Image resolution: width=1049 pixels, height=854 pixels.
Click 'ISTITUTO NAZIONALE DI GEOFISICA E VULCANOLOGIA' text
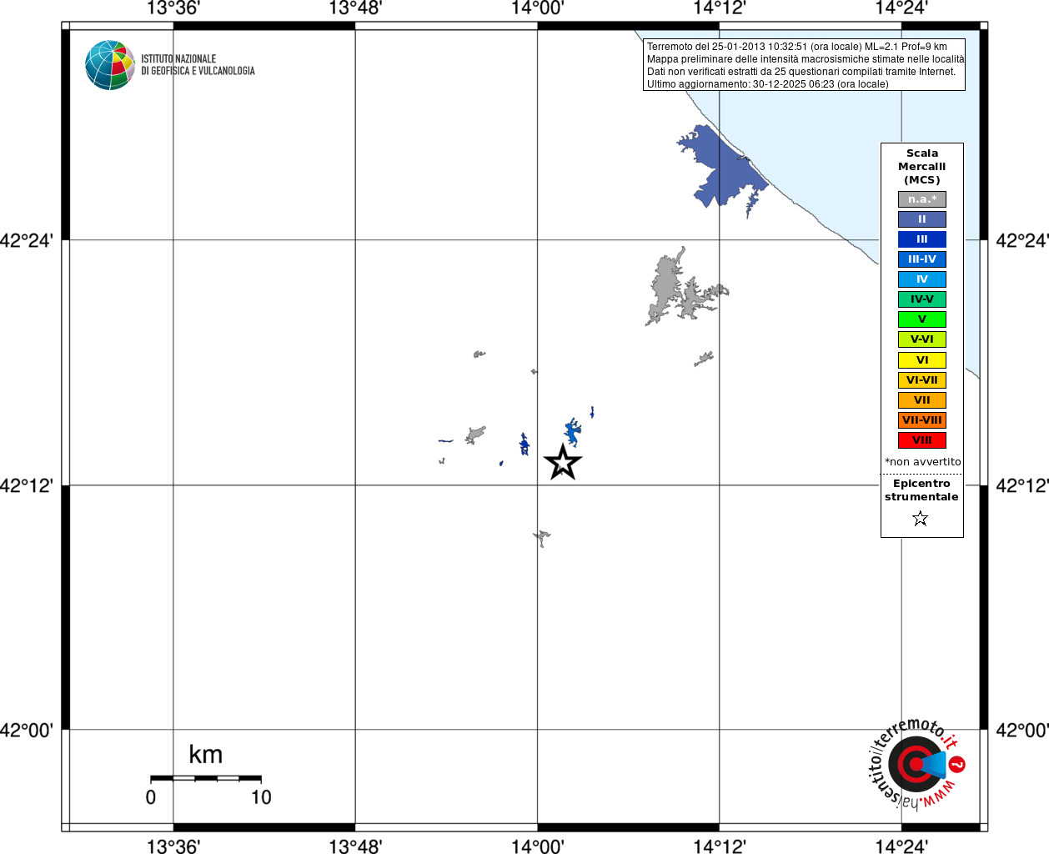coord(198,65)
